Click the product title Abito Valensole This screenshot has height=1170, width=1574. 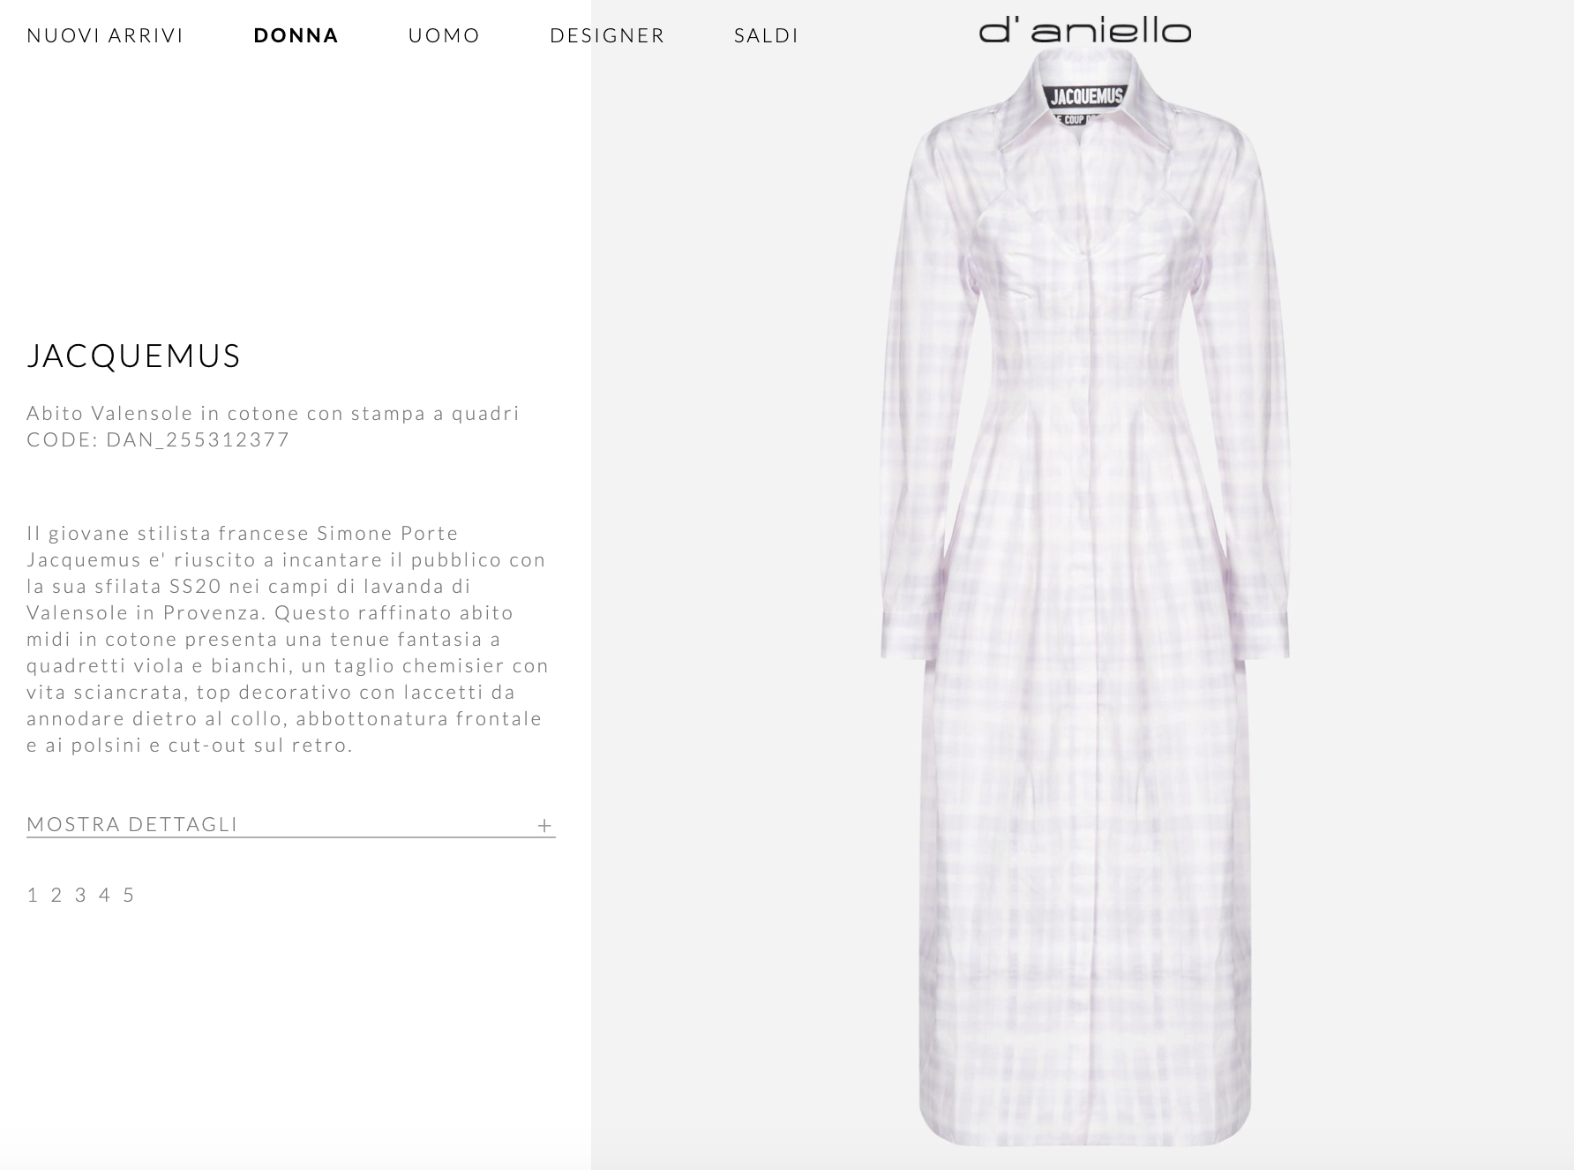274,413
